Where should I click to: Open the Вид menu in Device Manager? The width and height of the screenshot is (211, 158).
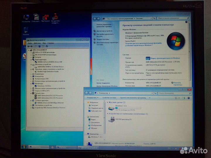point(44,43)
